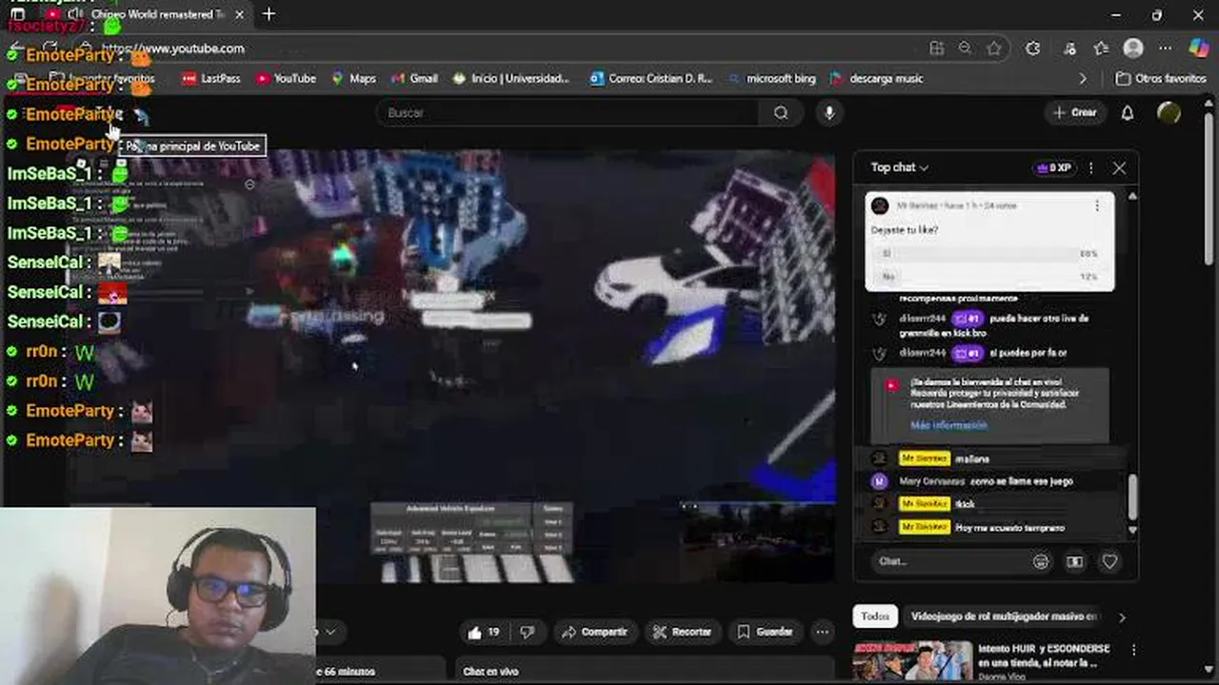Open the YouTube bookmark

[286, 79]
